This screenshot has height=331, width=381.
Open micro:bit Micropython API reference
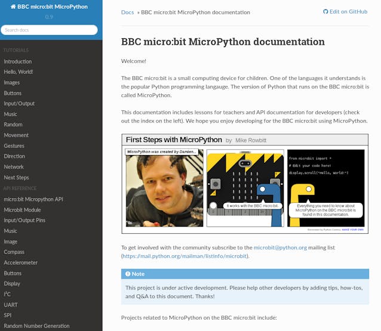point(33,199)
